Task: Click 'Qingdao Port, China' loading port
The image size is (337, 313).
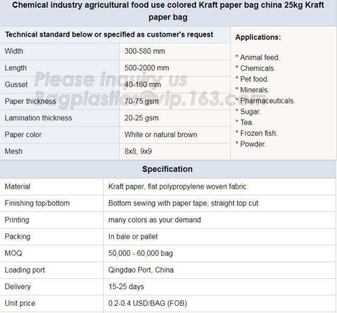Action: pos(141,270)
